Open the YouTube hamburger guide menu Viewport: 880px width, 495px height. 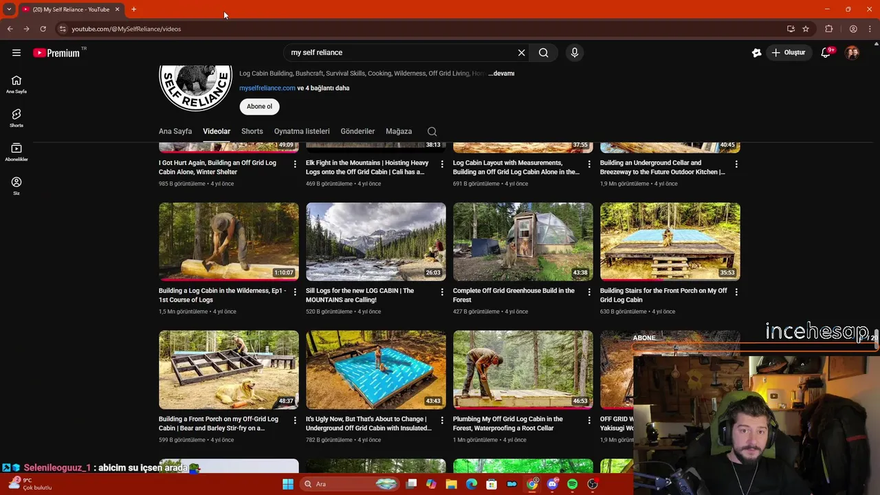click(16, 52)
